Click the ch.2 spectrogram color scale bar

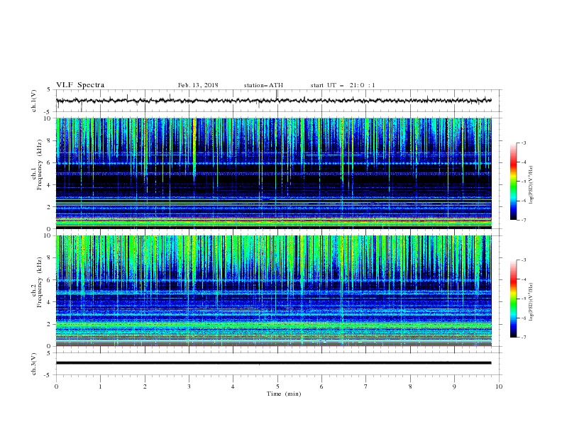(x=513, y=299)
